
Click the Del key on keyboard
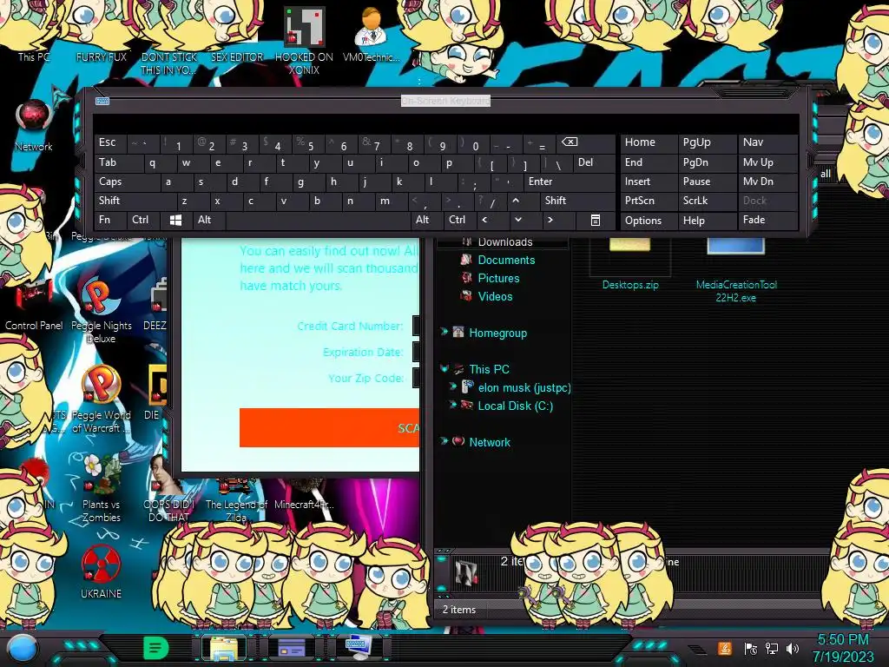point(593,162)
